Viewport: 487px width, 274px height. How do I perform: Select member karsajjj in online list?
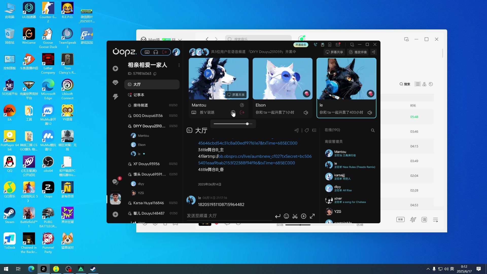point(350,177)
